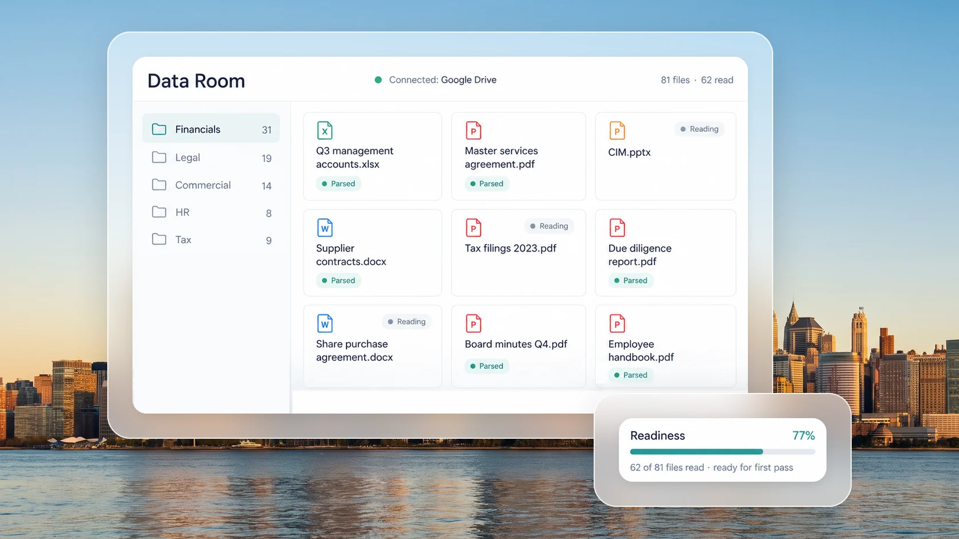Click the 31 count beside Financials
959x539 pixels.
[267, 130]
